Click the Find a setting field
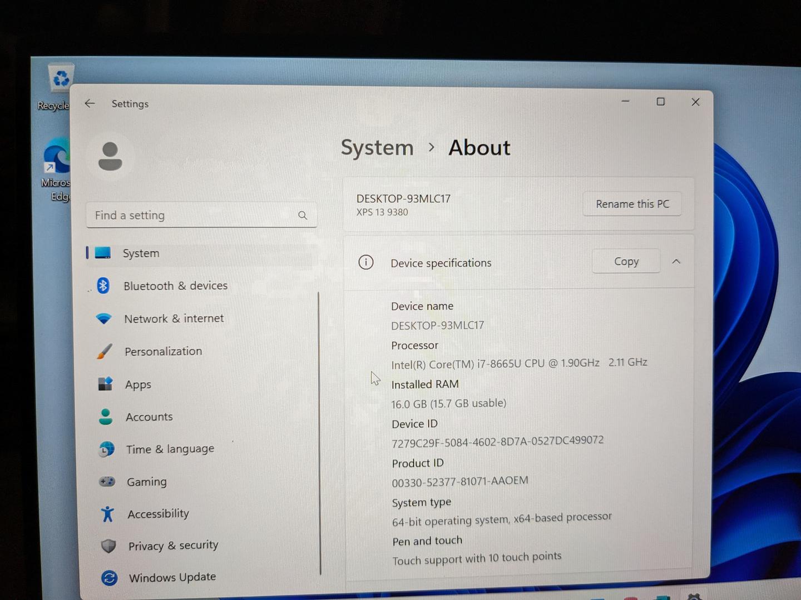801x600 pixels. pos(201,215)
